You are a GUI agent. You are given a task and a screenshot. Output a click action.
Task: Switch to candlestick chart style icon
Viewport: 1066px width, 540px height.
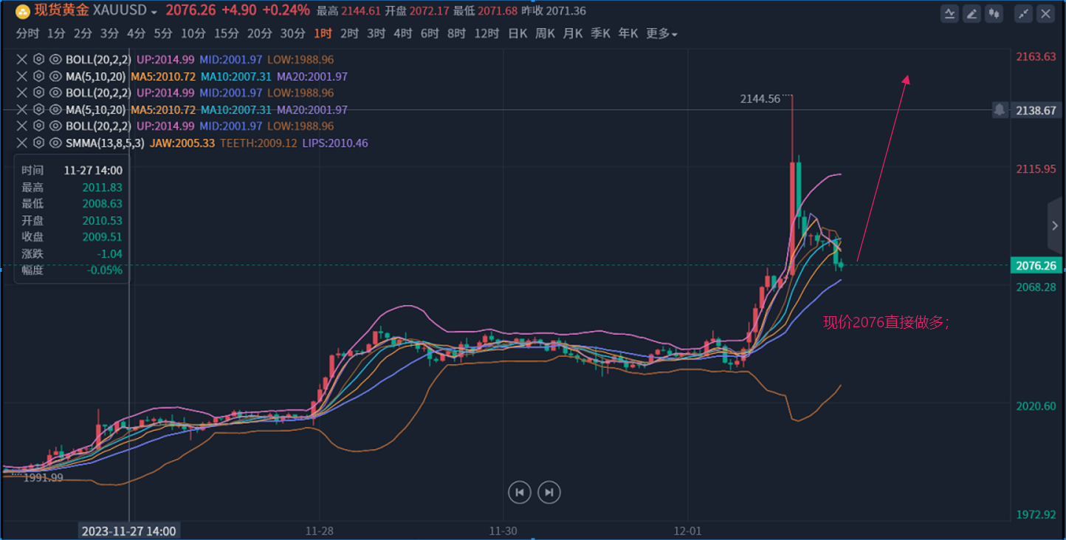pyautogui.click(x=994, y=13)
